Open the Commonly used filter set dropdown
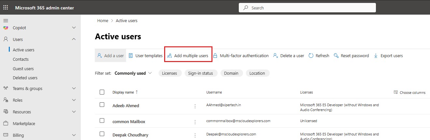430x140 pixels. coord(133,73)
